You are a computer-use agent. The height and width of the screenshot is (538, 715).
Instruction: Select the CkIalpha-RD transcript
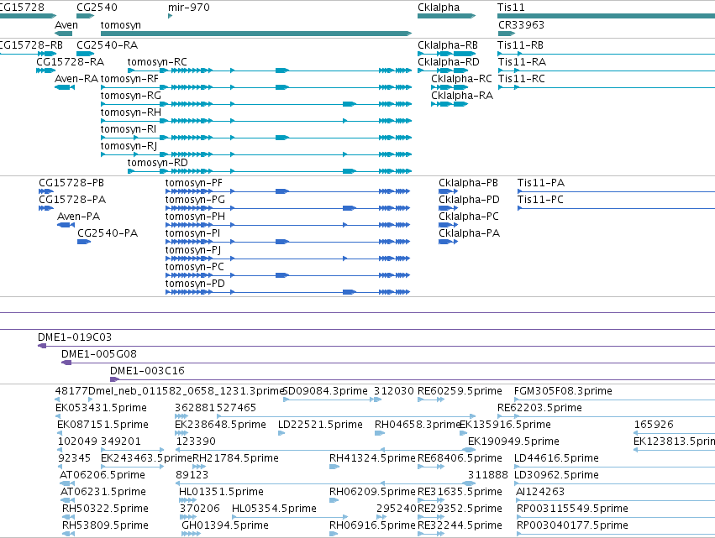(444, 71)
